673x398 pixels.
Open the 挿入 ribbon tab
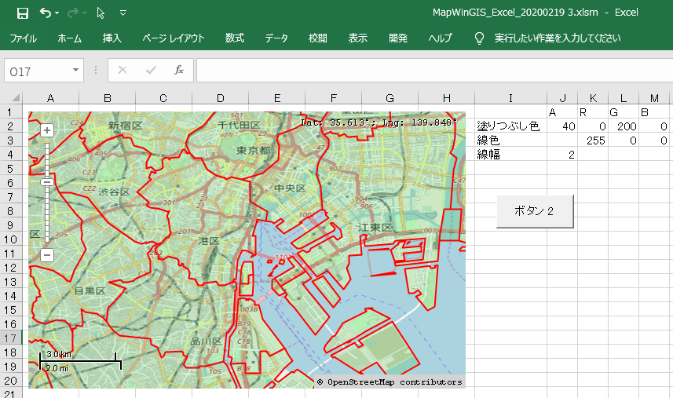tap(112, 38)
